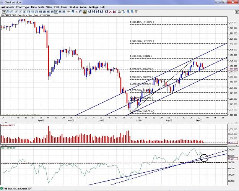This screenshot has height=191, width=239.
Task: Switch to tick (T) timeframe
Action: (17, 12)
